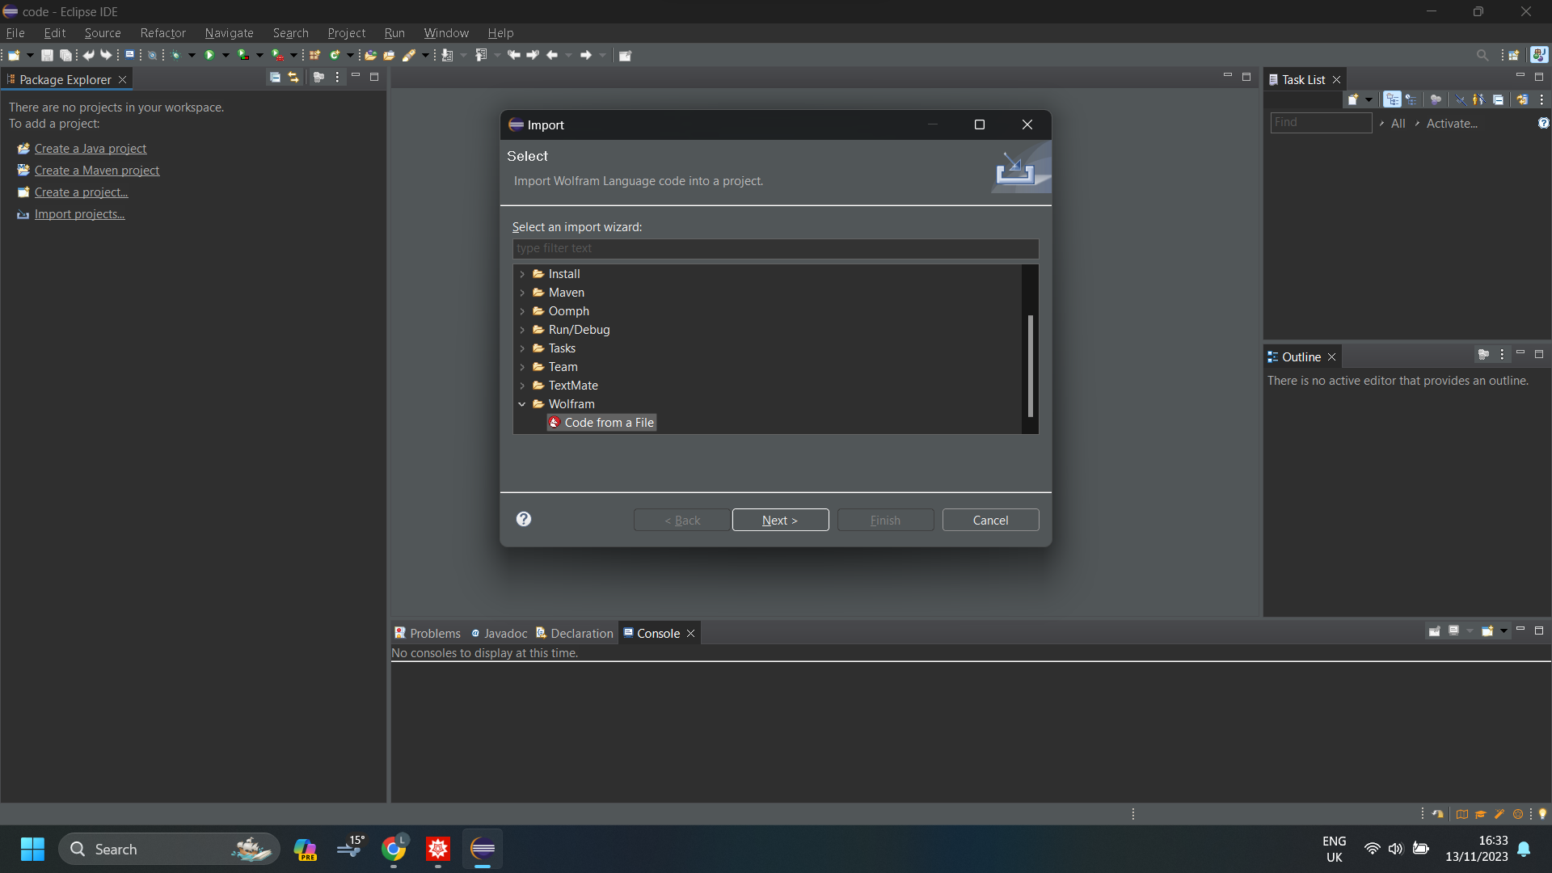Screen dimensions: 1552x873
Task: Expand the Install folder in import tree
Action: (x=522, y=274)
